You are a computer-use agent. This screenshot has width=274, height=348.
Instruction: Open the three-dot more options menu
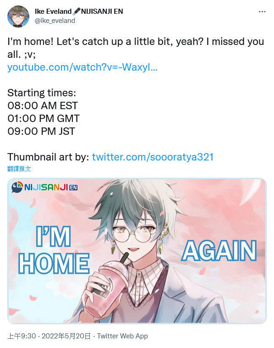click(x=262, y=11)
